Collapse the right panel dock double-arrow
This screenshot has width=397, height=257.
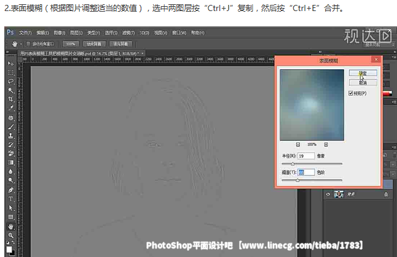click(395, 52)
